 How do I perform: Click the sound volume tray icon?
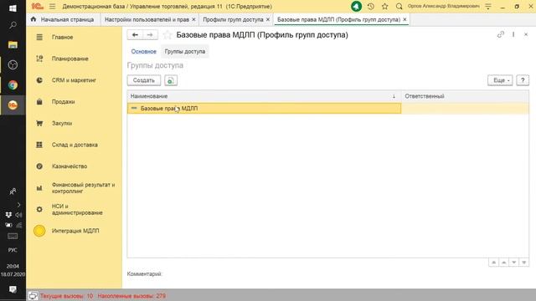[18, 215]
